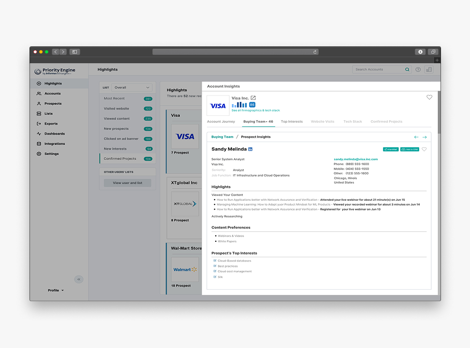Click the help question mark icon

coord(418,70)
